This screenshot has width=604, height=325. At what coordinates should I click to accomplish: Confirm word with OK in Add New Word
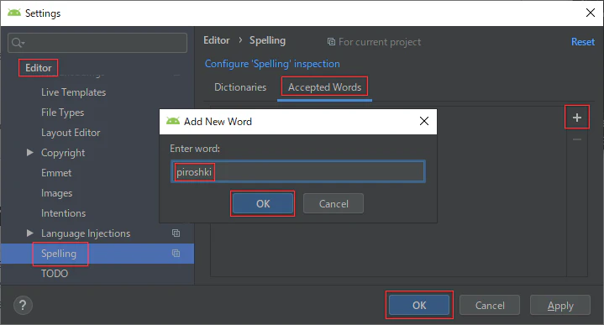click(x=263, y=204)
